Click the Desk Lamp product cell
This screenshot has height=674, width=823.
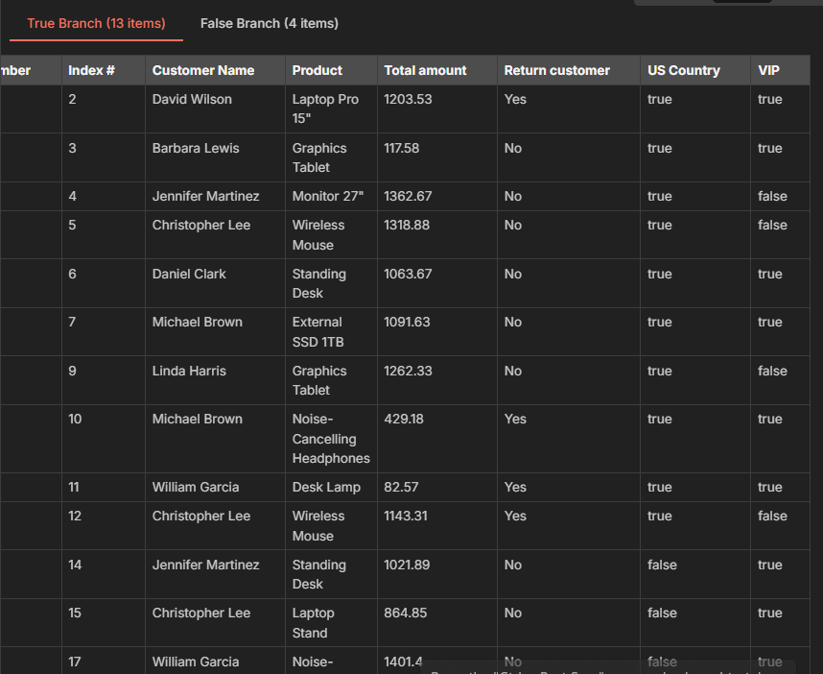(323, 487)
